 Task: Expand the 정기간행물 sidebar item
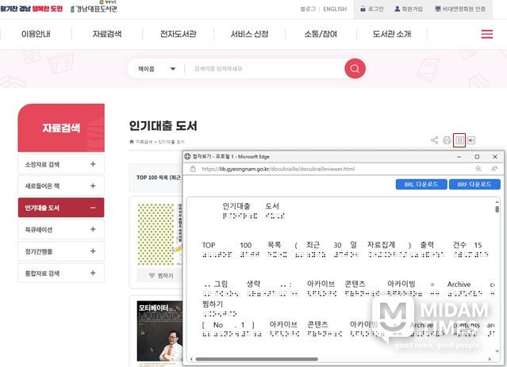61,251
